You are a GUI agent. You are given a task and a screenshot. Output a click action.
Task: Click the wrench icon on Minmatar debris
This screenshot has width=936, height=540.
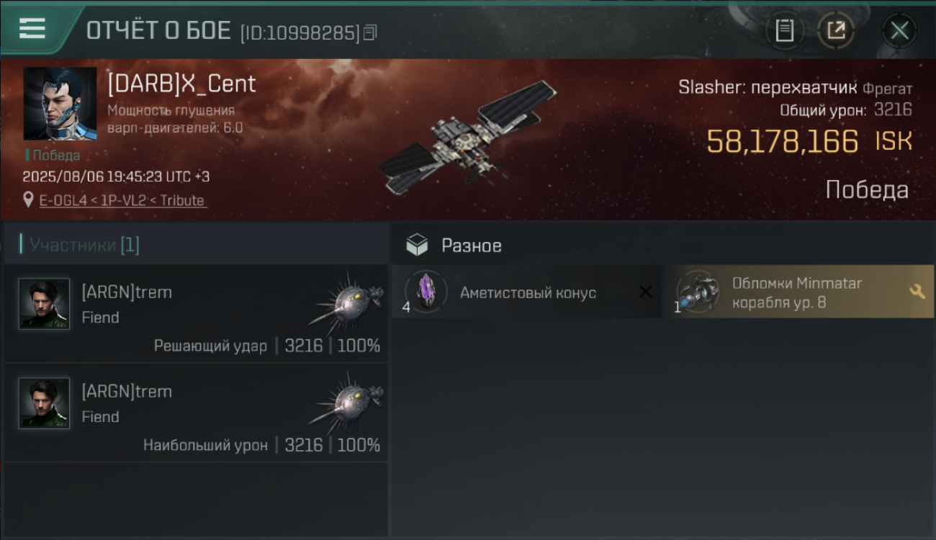point(917,291)
